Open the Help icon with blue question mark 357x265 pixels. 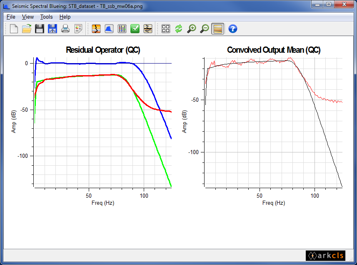(232, 29)
